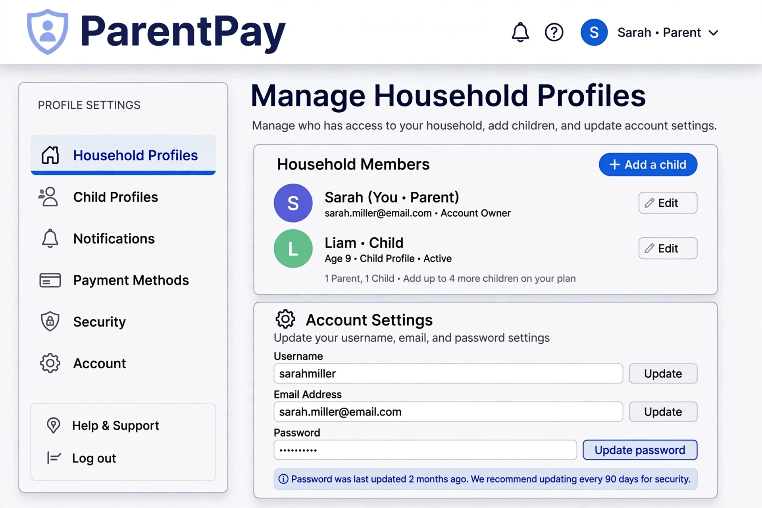The width and height of the screenshot is (762, 508).
Task: Click the Email Address input field
Action: click(448, 412)
